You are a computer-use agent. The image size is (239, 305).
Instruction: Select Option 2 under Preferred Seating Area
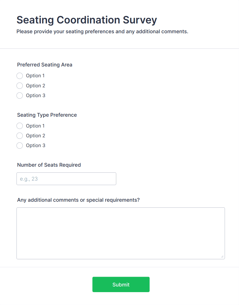[x=20, y=86]
